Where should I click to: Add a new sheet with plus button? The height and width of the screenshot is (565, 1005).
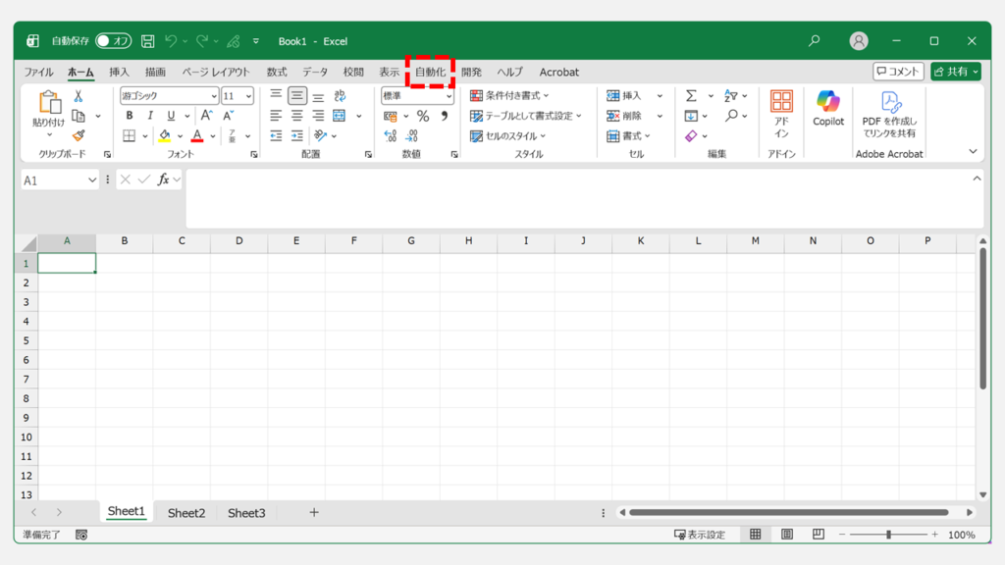point(314,512)
